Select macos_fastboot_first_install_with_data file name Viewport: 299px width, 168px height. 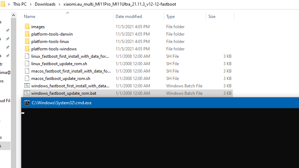click(71, 71)
